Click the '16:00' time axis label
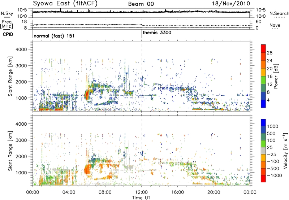289x200 pixels. click(177, 192)
